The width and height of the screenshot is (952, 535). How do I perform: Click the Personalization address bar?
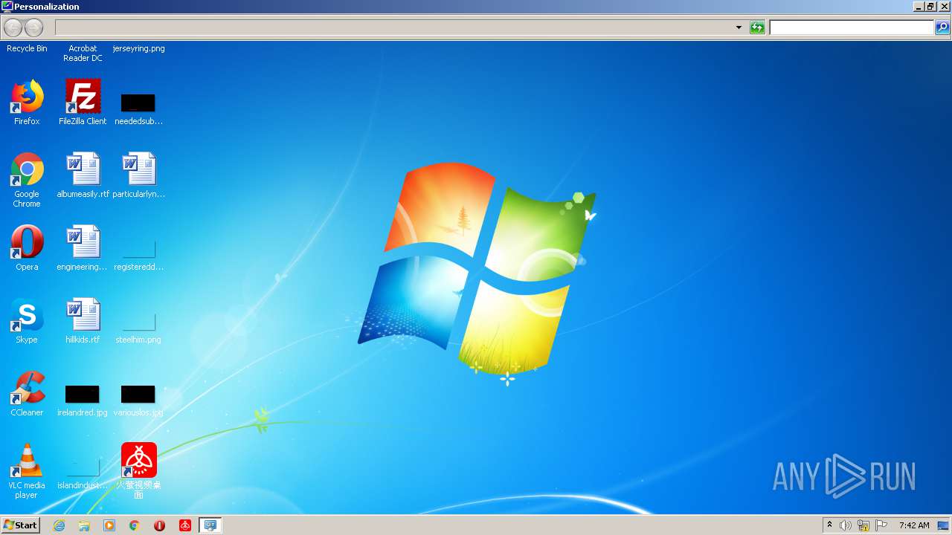tap(394, 27)
